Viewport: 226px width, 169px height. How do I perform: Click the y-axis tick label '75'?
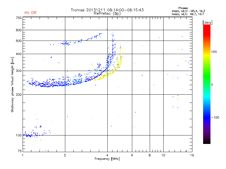click(20, 151)
